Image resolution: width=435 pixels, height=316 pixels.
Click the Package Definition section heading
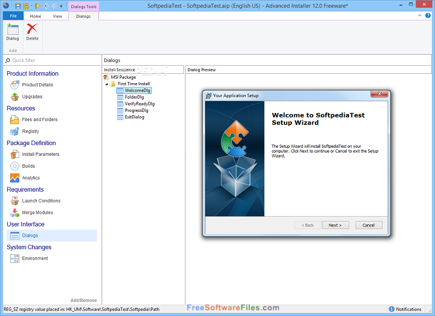click(31, 143)
